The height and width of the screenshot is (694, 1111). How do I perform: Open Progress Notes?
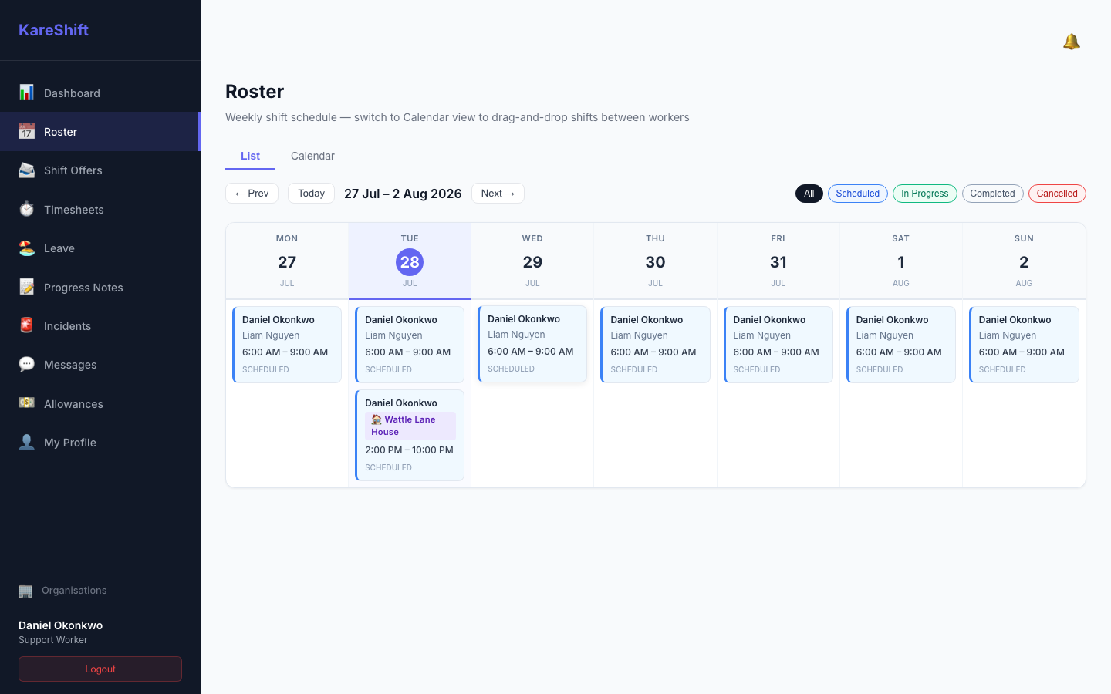pos(100,287)
